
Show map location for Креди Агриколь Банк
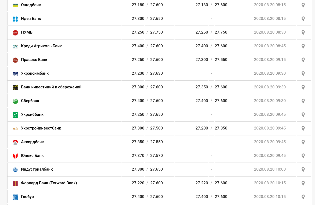(303, 46)
